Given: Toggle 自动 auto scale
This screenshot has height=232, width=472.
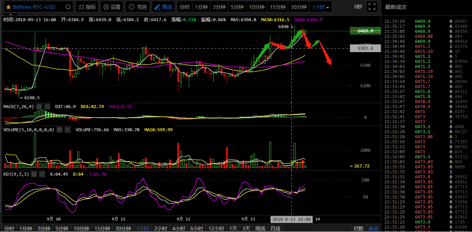Looking at the screenshot, I should tap(374, 229).
